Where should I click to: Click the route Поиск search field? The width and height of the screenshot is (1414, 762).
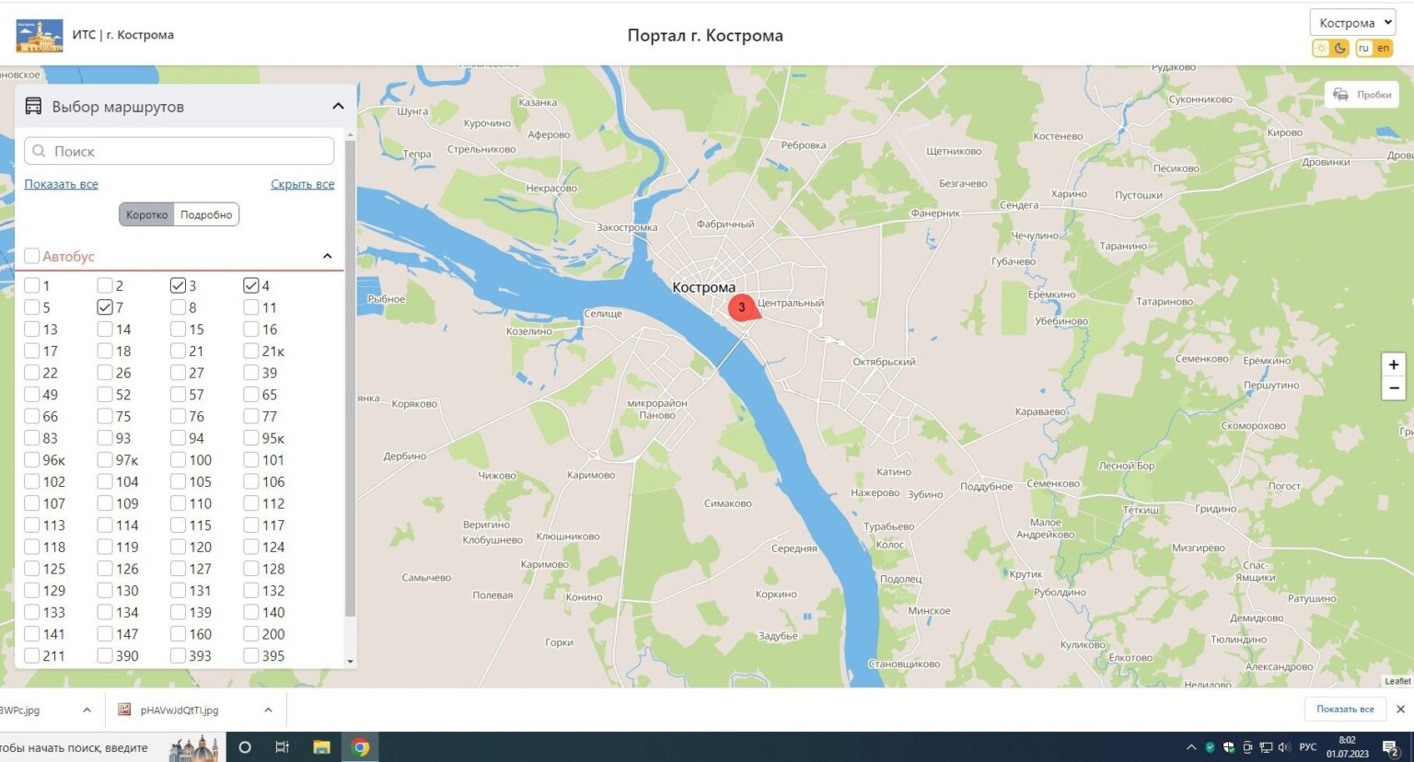point(180,151)
